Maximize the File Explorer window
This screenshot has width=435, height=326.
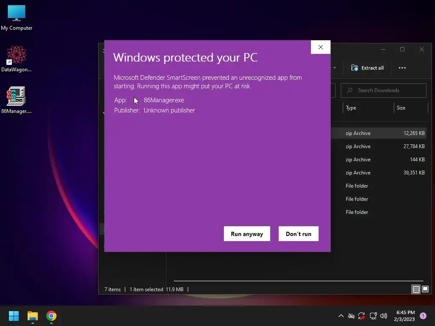tap(402, 49)
